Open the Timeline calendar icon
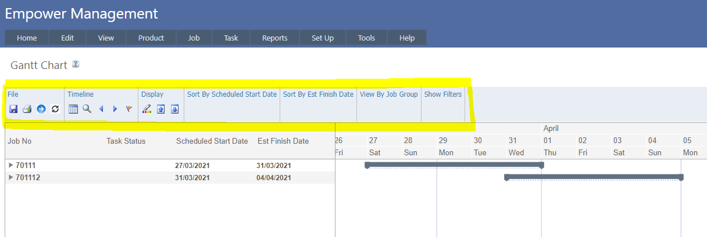Image resolution: width=707 pixels, height=237 pixels. pyautogui.click(x=73, y=109)
